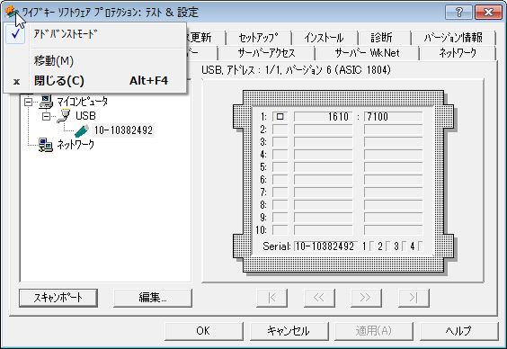Toggle the アドバンストモード checked menu item
507x349 pixels.
click(95, 34)
